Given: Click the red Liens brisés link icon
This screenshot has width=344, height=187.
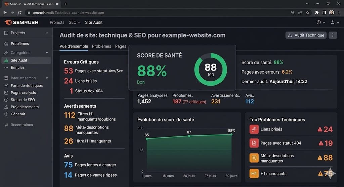Looking at the screenshot, I should [254, 129].
